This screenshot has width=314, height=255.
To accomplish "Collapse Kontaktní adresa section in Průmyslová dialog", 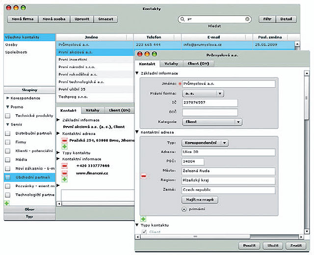I will coord(137,132).
